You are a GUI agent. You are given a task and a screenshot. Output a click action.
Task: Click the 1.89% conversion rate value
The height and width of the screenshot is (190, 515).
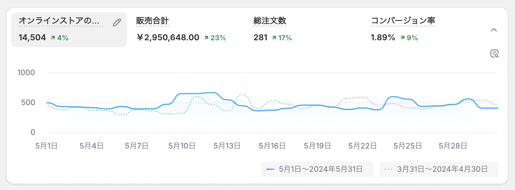click(x=383, y=38)
